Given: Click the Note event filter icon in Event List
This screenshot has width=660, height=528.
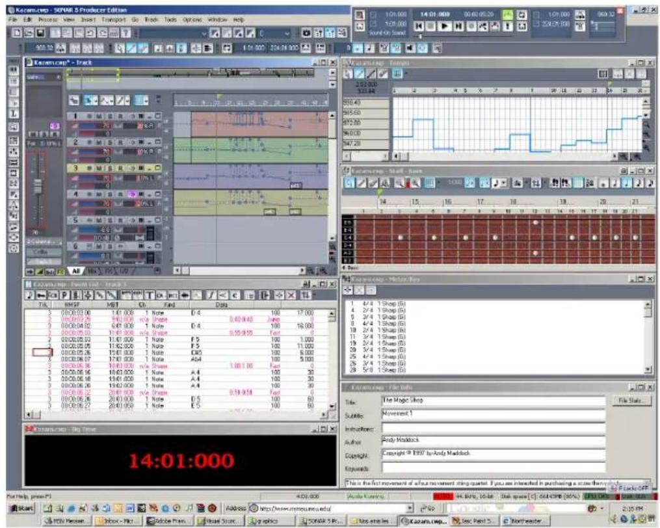Looking at the screenshot, I should tap(29, 296).
